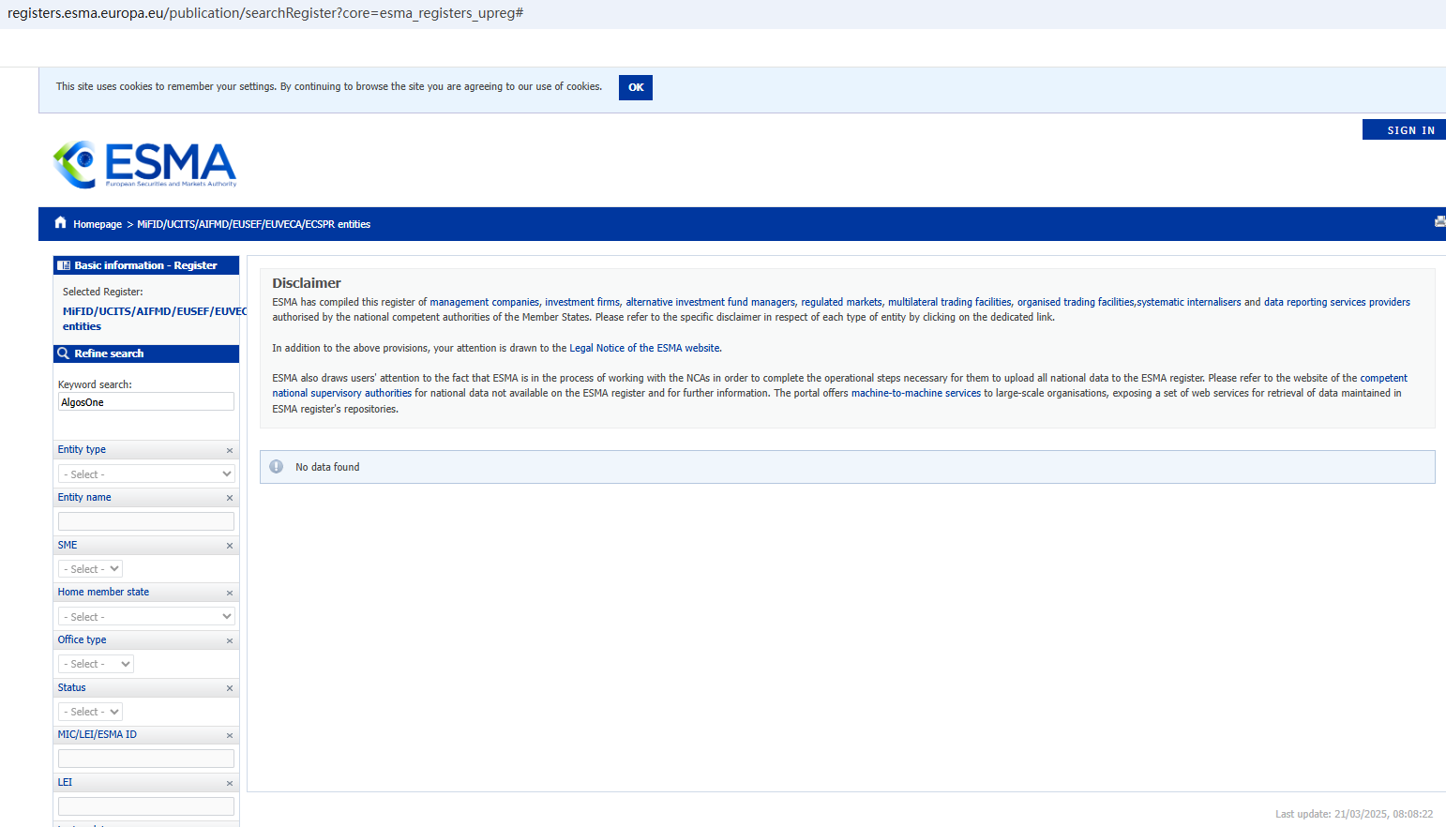Click MiFID/UCITS/AIFMD breadcrumb entry
The width and height of the screenshot is (1446, 827).
(253, 225)
